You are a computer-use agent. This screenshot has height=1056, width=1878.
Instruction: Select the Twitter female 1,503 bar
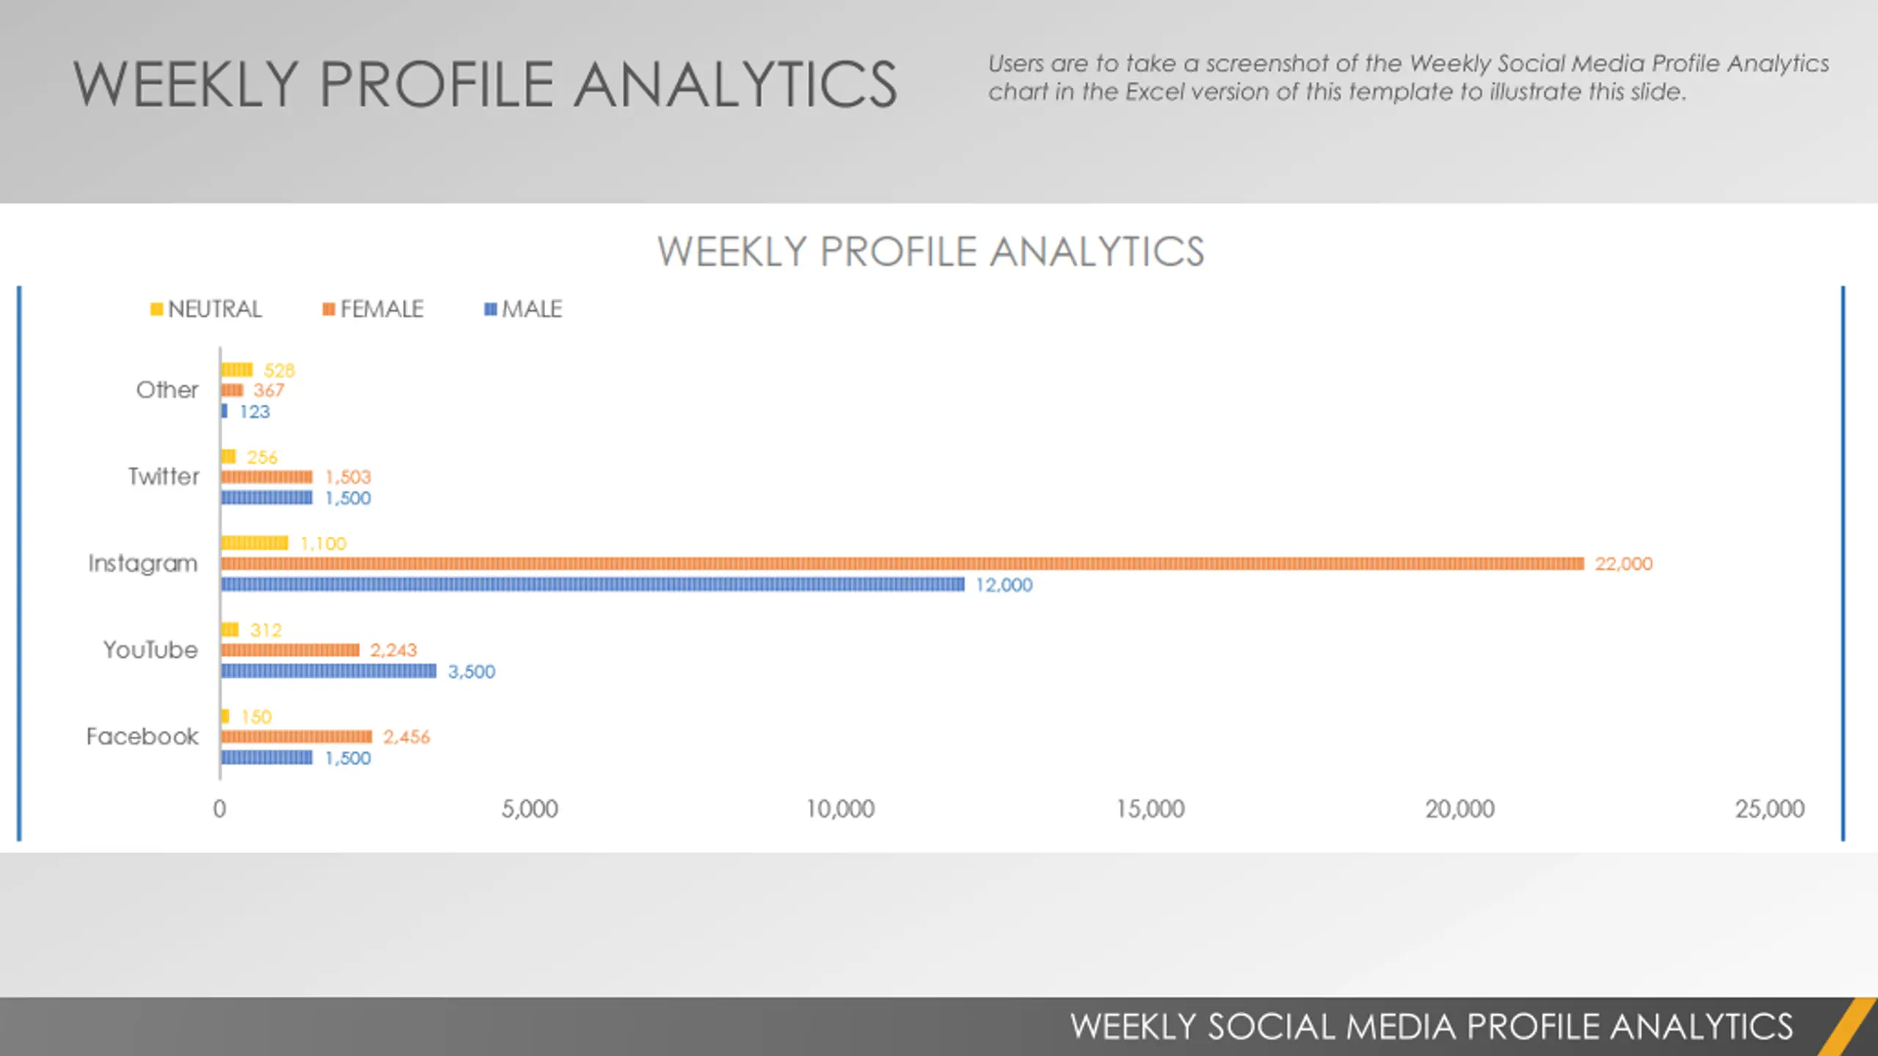point(267,477)
